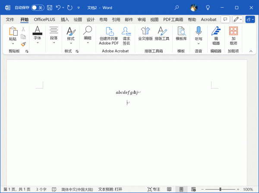
Task: Open the 样式 styles gallery dropdown
Action: tap(71, 35)
